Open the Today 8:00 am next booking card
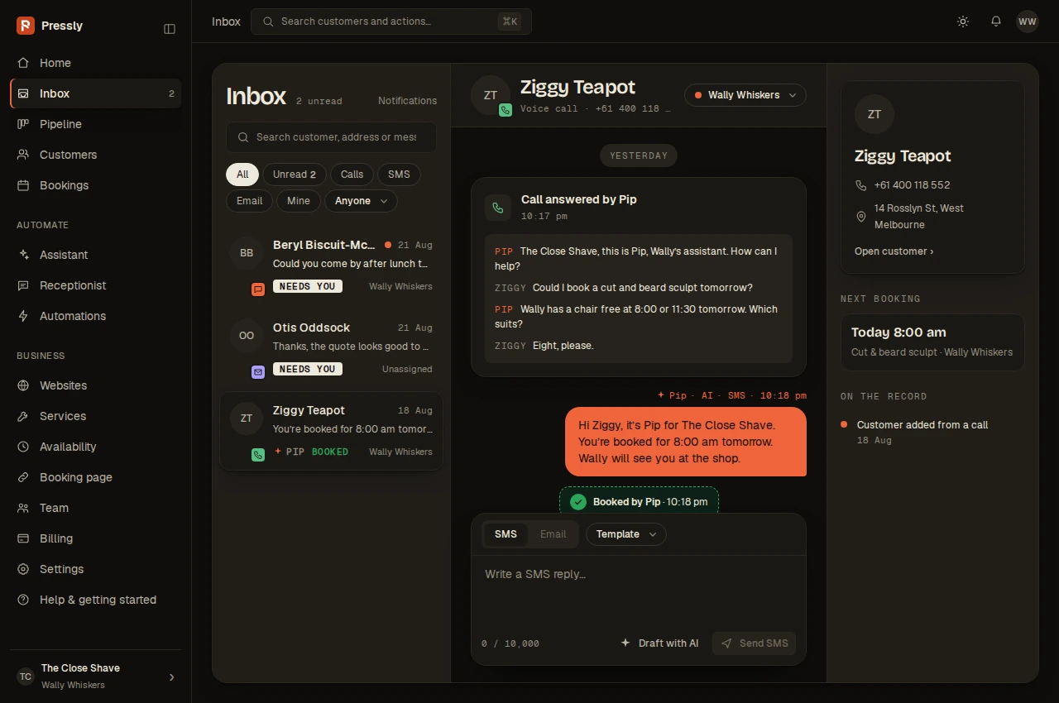1059x703 pixels. click(x=932, y=342)
